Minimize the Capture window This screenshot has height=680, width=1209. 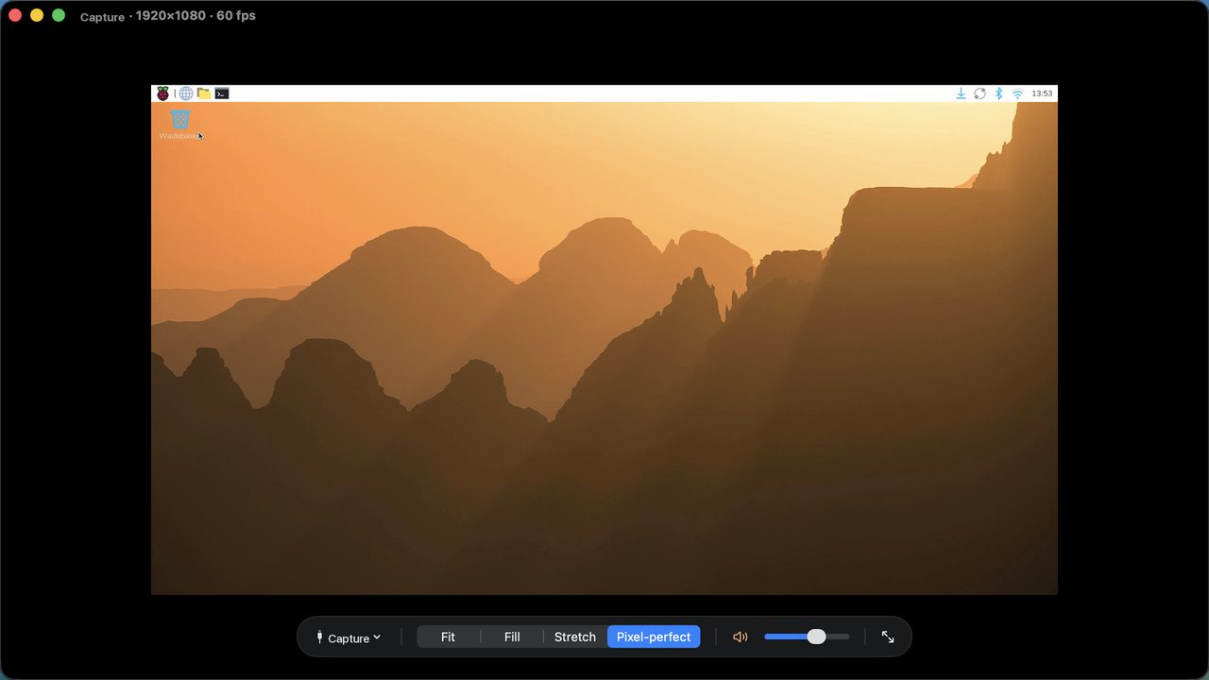click(37, 15)
